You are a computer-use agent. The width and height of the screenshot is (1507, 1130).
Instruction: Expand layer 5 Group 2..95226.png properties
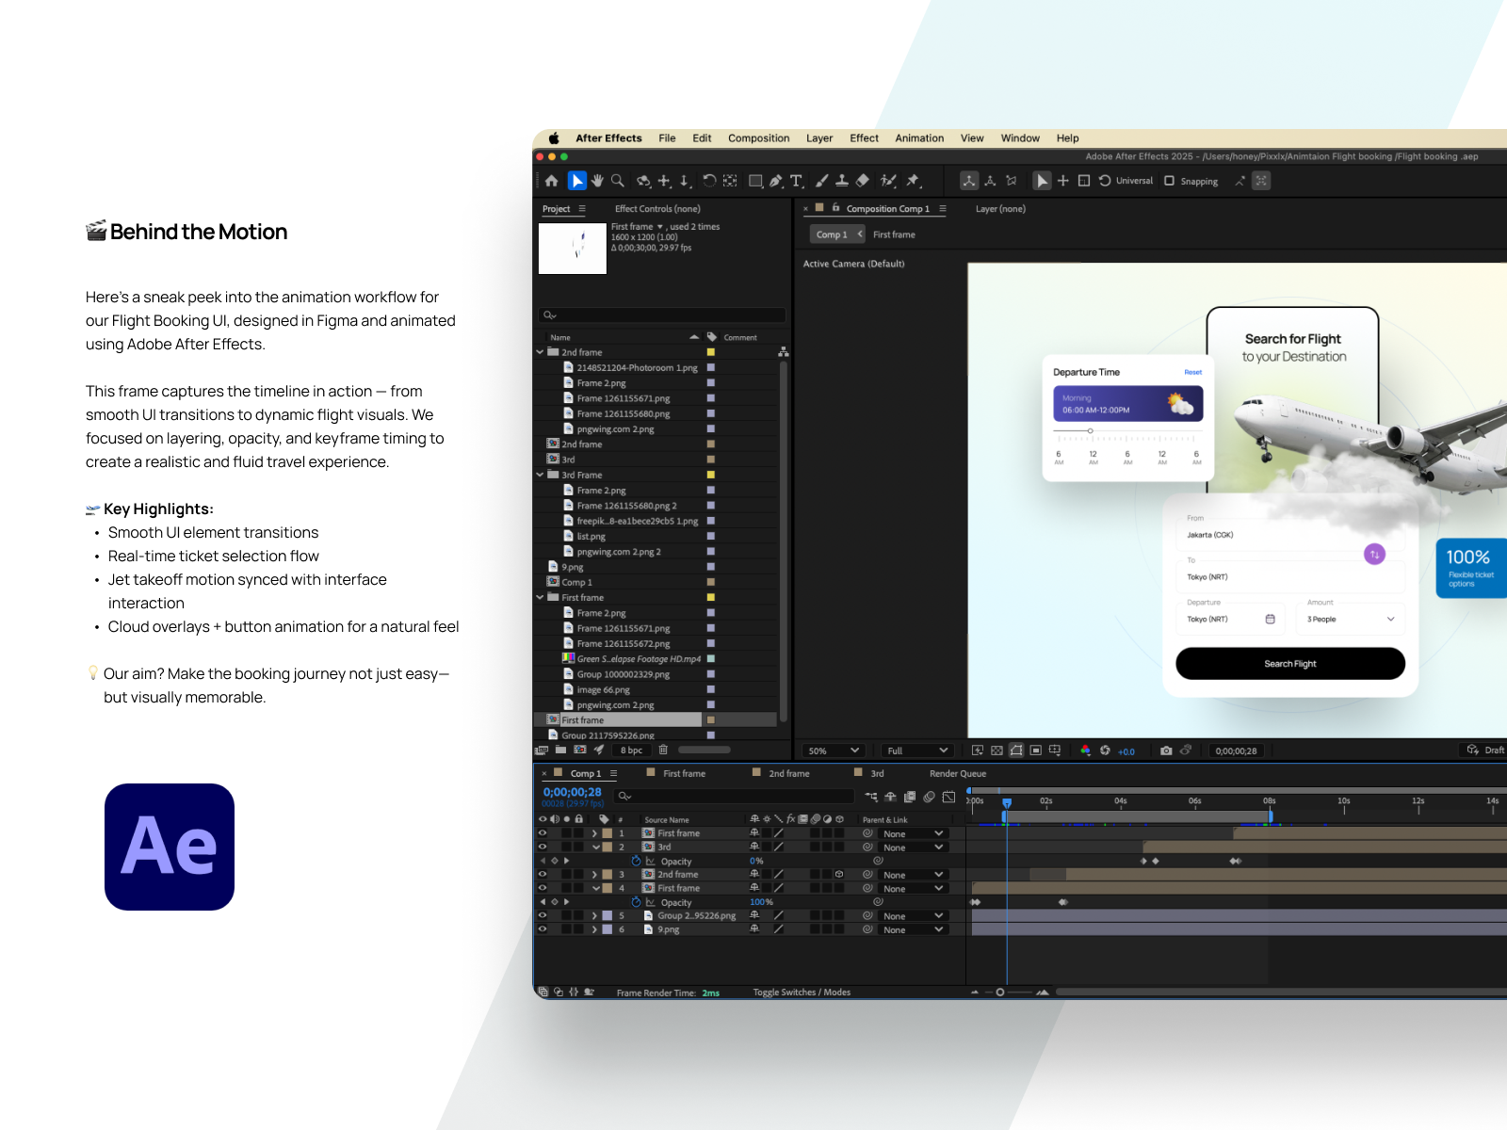tap(594, 915)
